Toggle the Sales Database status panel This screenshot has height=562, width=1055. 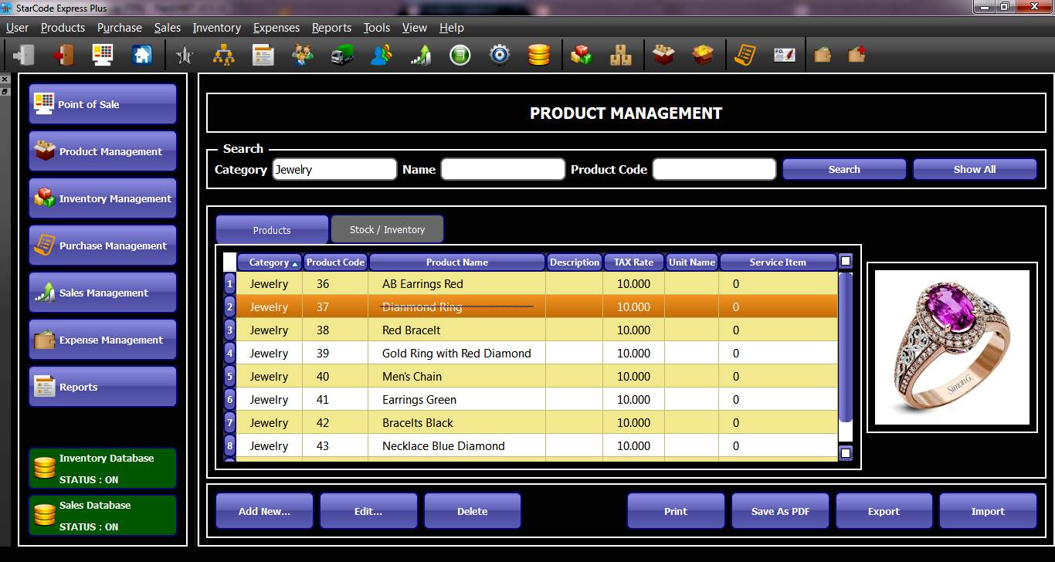coord(103,516)
